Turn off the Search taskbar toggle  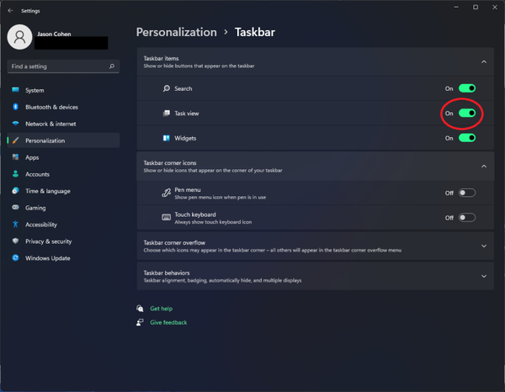pos(466,88)
